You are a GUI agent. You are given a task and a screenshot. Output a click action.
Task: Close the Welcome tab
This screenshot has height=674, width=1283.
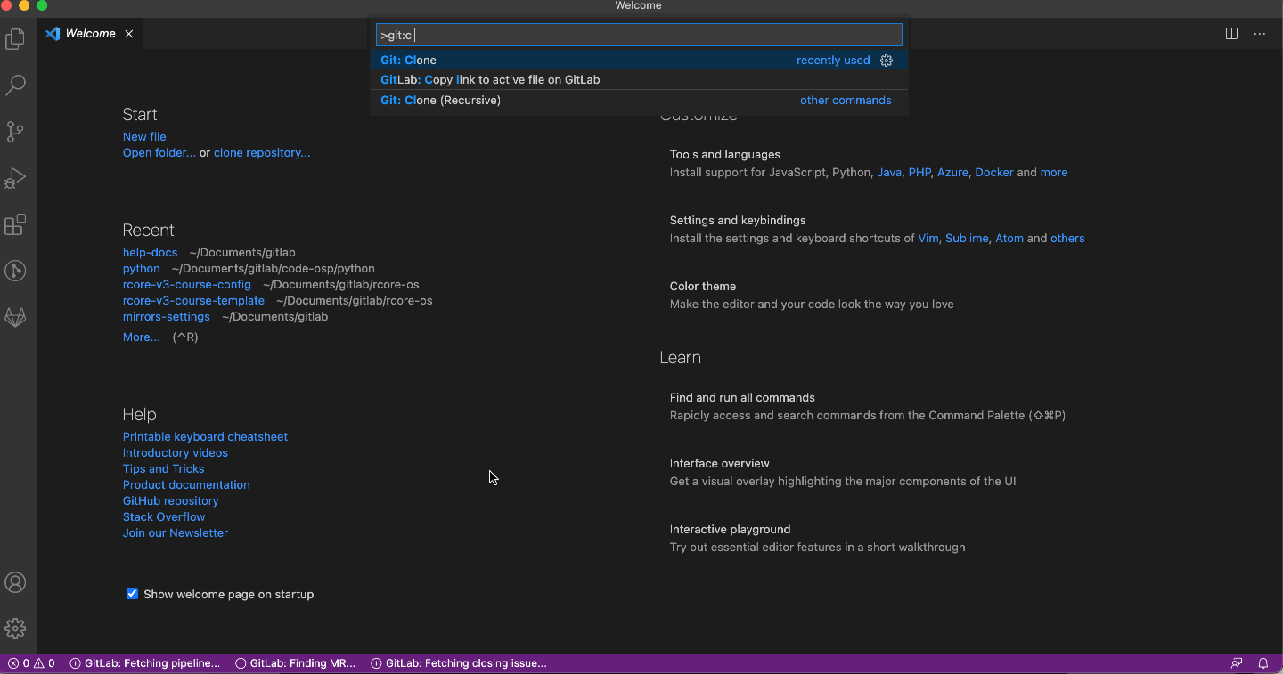[129, 34]
